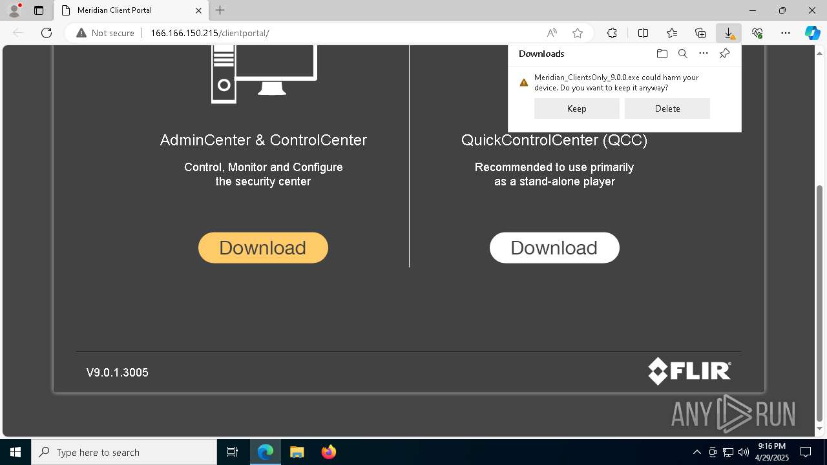
Task: Click the address bar URL
Action: point(210,33)
